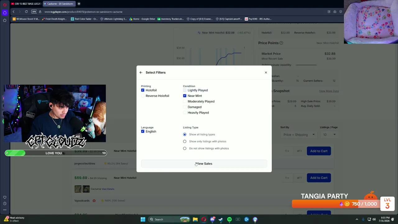398x224 pixels.
Task: Open Discord from the taskbar
Action: click(212, 219)
